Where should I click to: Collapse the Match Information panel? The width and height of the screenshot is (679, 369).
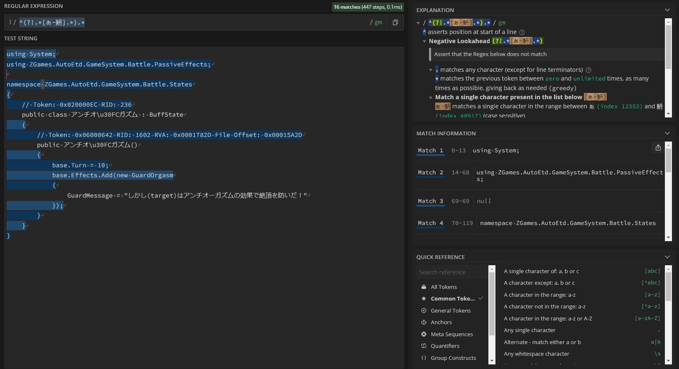point(667,133)
